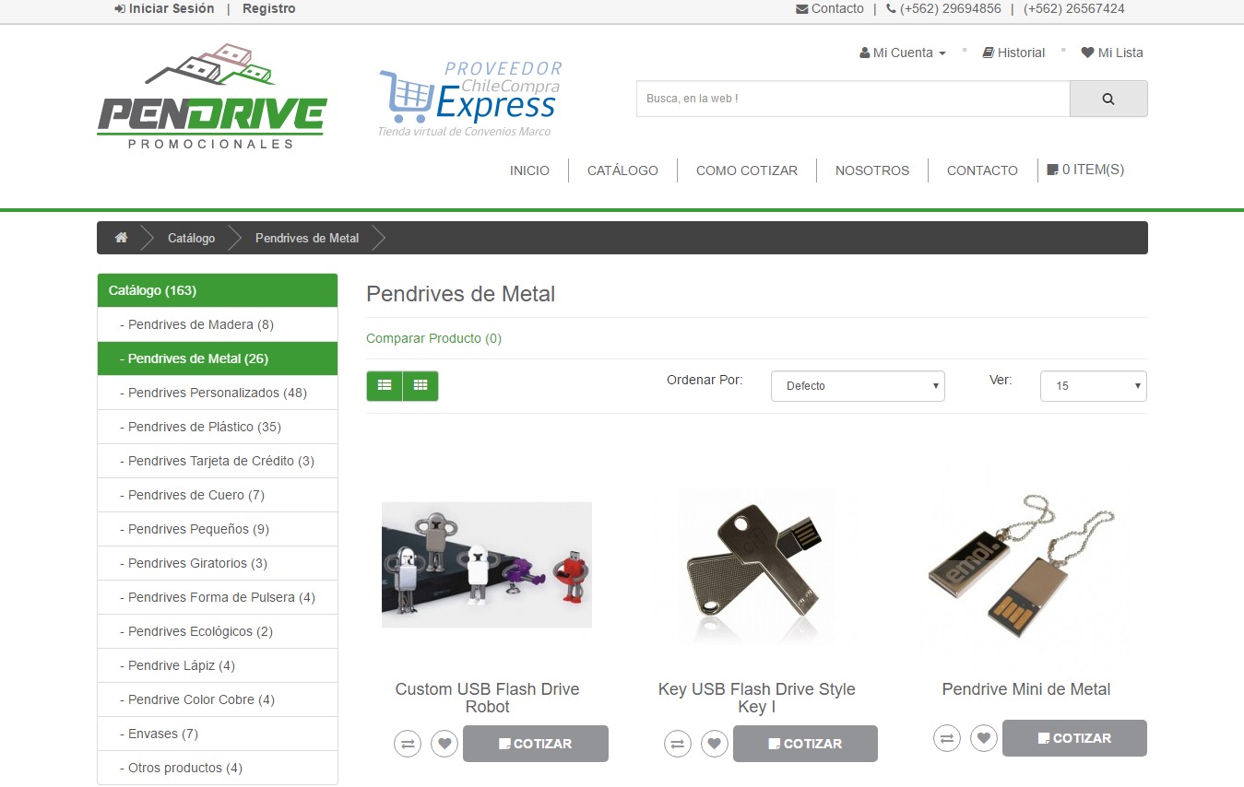The image size is (1244, 787).
Task: Select Pendrives de Madera (8) category
Action: point(218,324)
